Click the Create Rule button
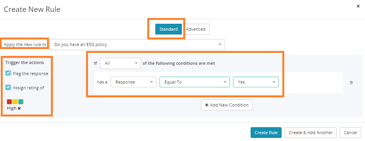The width and height of the screenshot is (365, 141). coord(266,133)
